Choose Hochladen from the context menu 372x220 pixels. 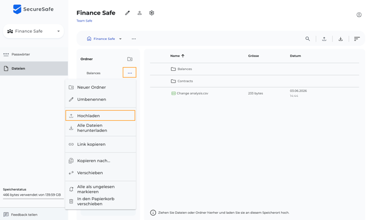click(x=100, y=116)
